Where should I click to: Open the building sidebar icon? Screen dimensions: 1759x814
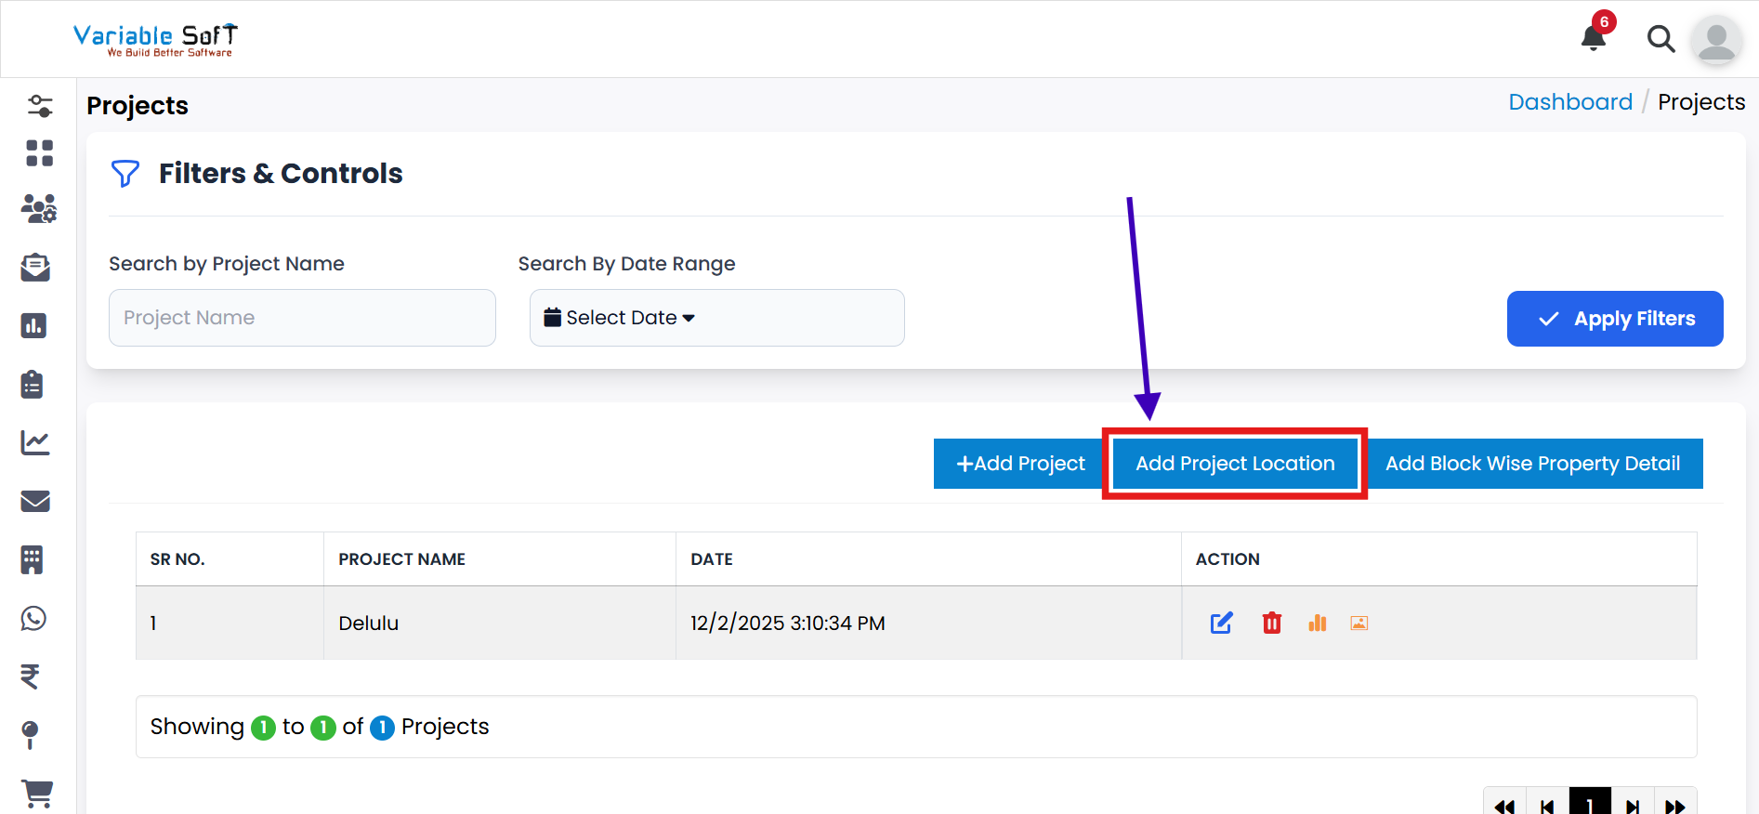[33, 559]
